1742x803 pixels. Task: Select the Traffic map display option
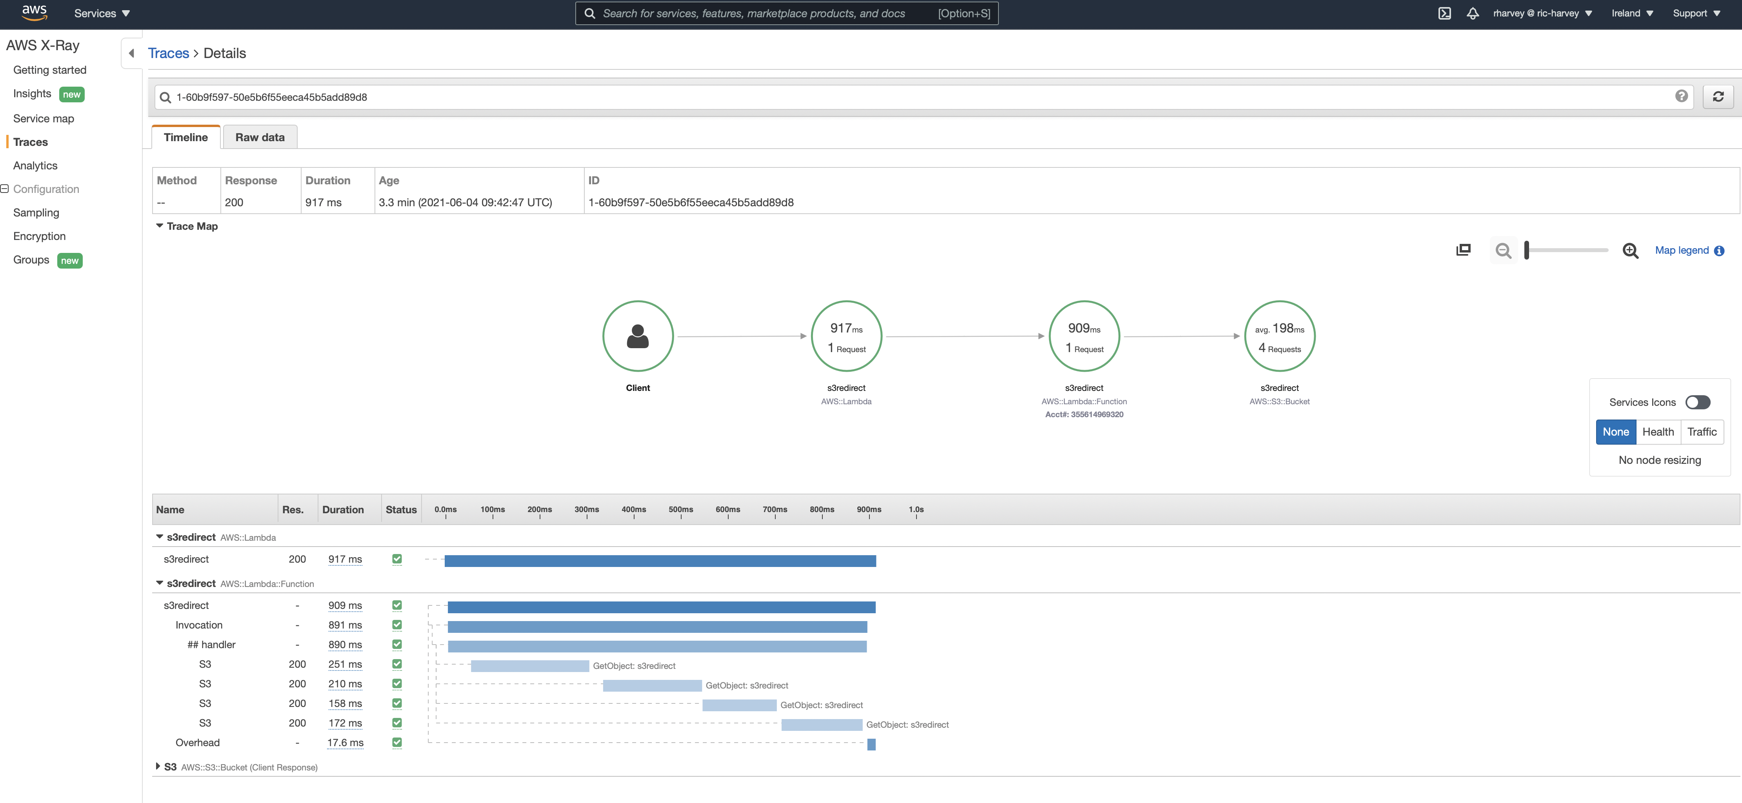click(1702, 432)
